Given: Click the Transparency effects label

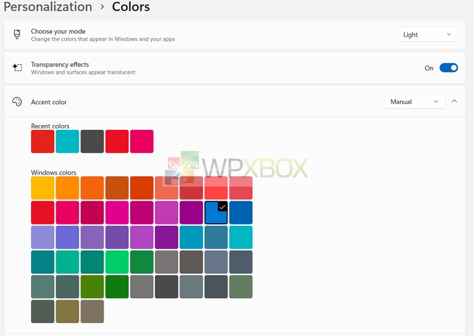Looking at the screenshot, I should coord(60,65).
